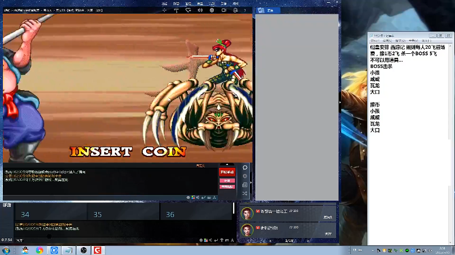This screenshot has height=255, width=455.
Task: Click the move/crosshair icon in game toolbar
Action: point(164,10)
